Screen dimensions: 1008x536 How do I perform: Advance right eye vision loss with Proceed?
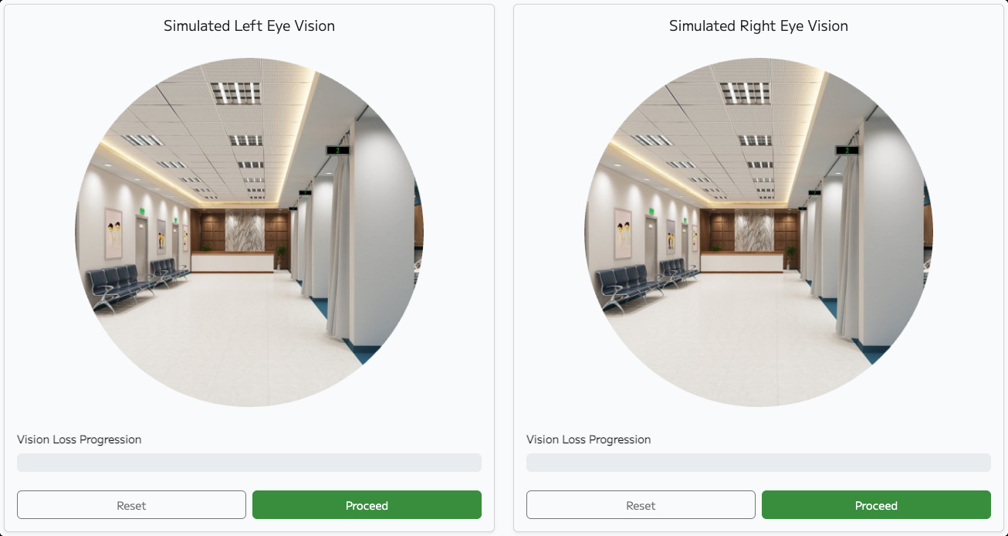click(876, 505)
